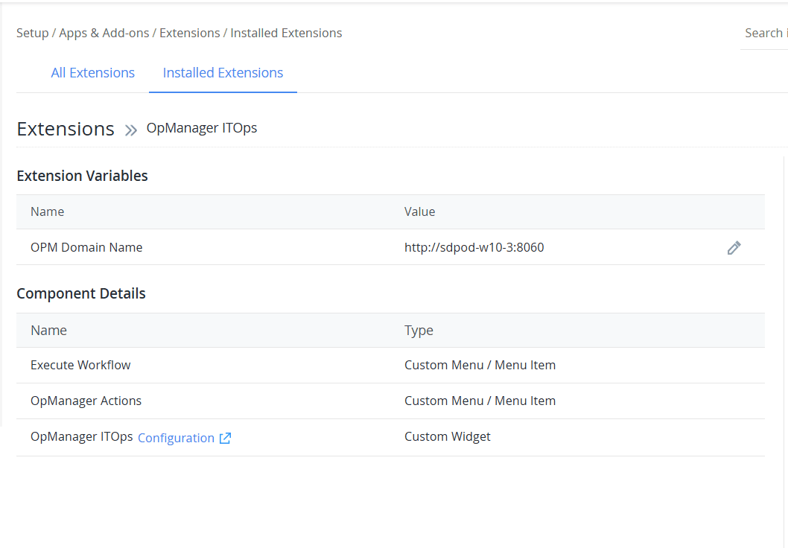Viewport: 788px width, 548px height.
Task: Select the Installed Extensions tab
Action: pyautogui.click(x=223, y=73)
